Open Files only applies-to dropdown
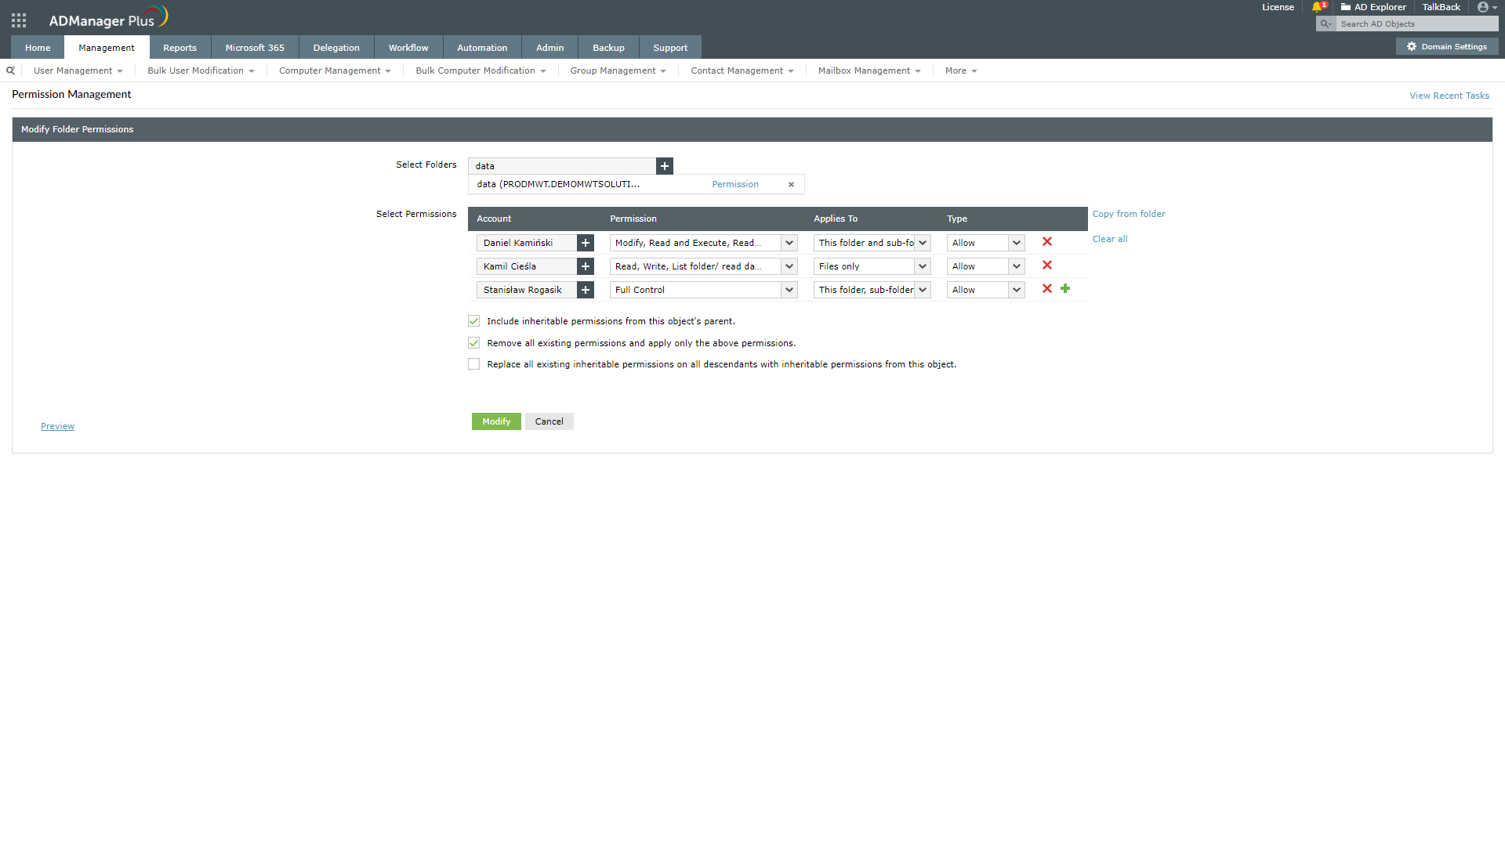The image size is (1505, 846). click(x=923, y=266)
